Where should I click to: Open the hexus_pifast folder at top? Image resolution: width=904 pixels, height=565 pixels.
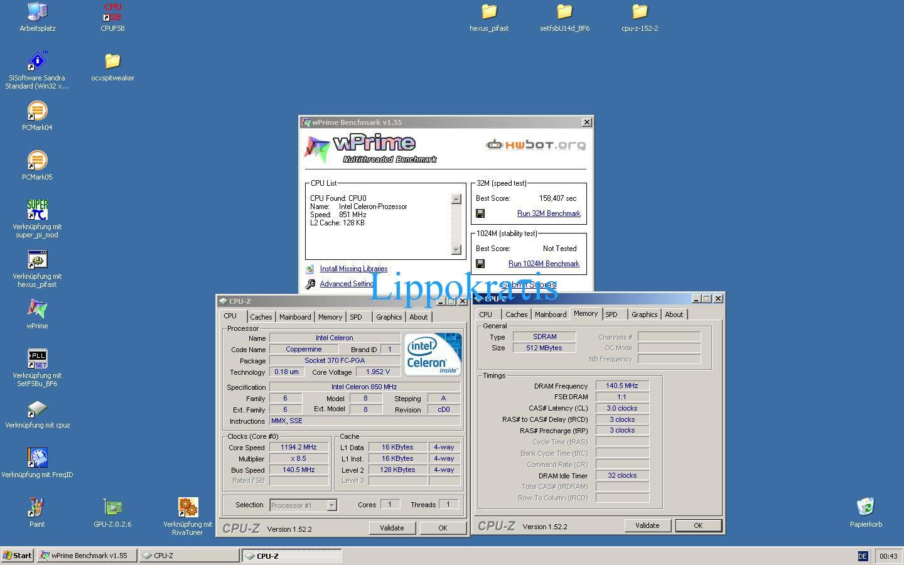pos(489,12)
